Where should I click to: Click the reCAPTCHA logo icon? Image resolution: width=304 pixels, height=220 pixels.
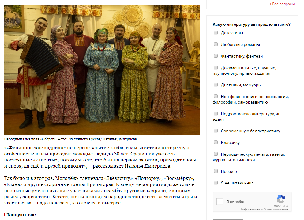tap(281, 199)
